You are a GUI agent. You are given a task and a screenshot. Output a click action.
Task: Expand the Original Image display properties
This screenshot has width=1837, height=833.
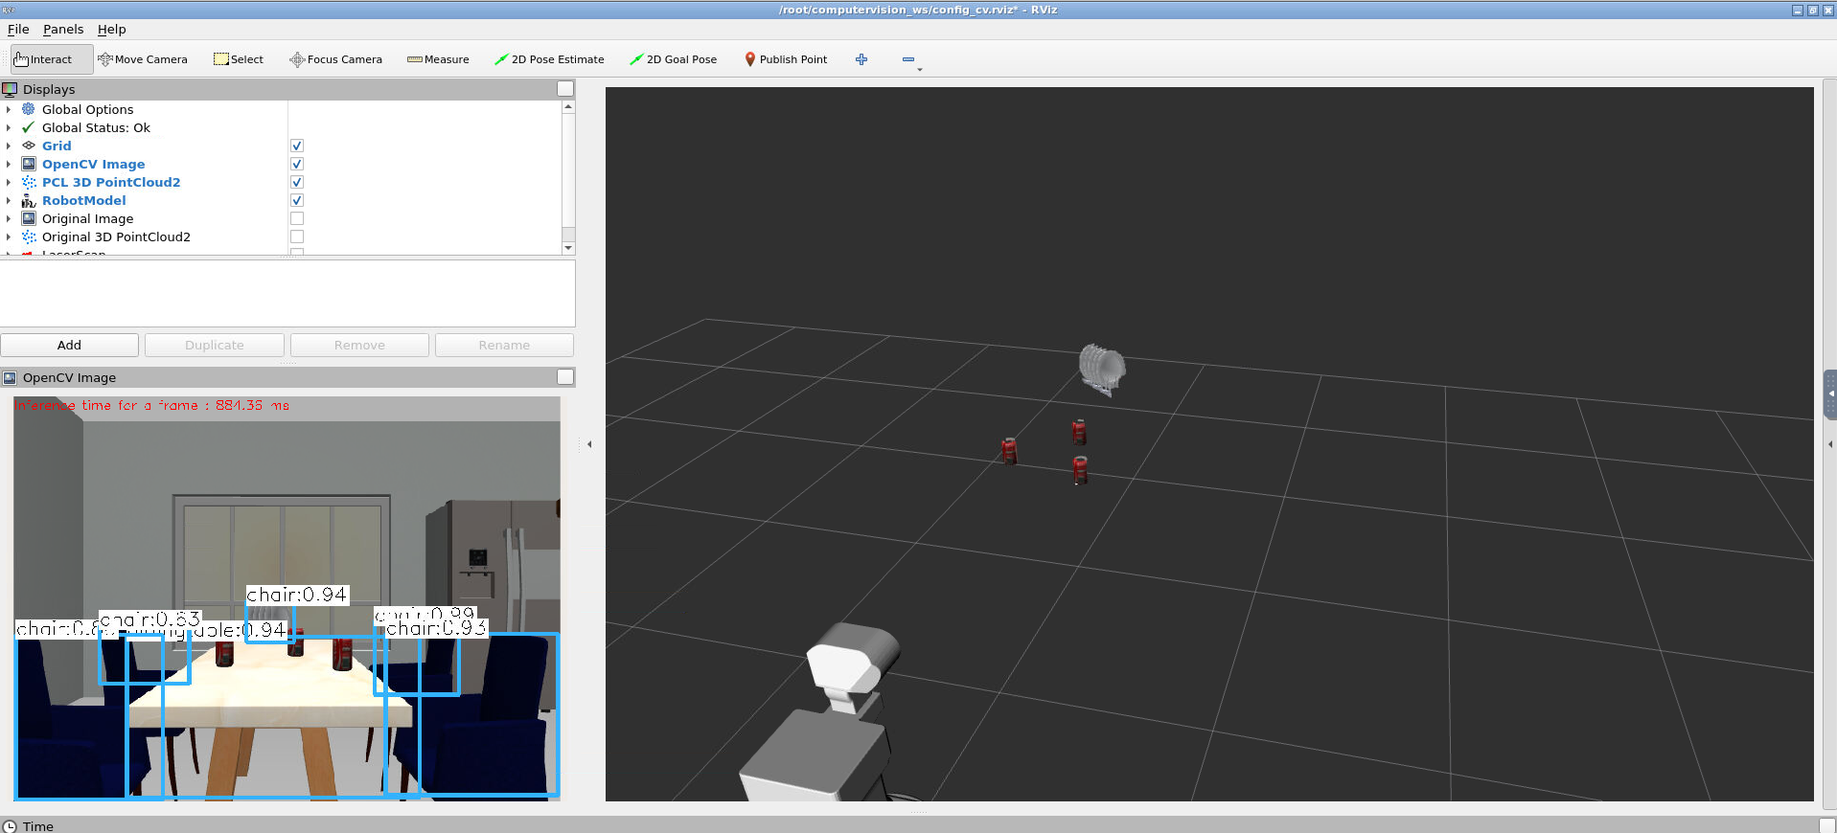[9, 218]
